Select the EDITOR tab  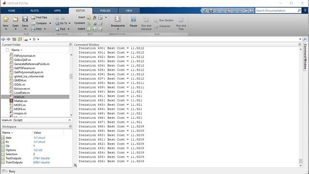81,11
